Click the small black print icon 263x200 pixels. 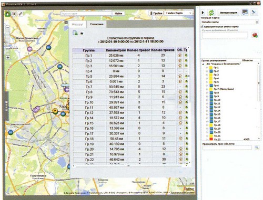tap(82, 34)
